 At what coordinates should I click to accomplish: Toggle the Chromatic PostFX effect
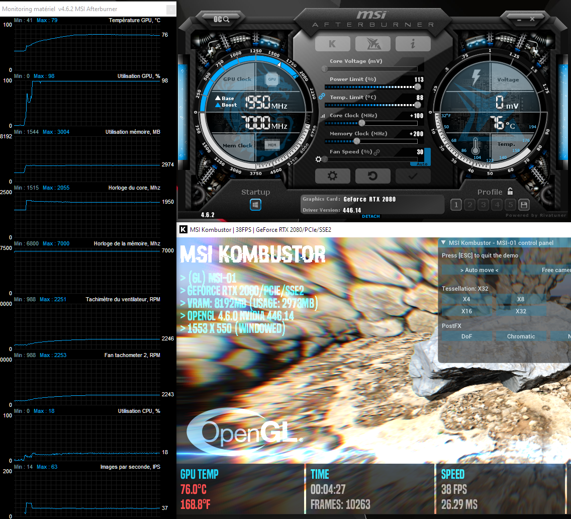[521, 336]
